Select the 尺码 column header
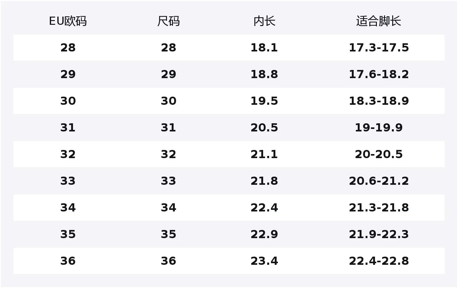The height and width of the screenshot is (288, 458). (x=169, y=21)
